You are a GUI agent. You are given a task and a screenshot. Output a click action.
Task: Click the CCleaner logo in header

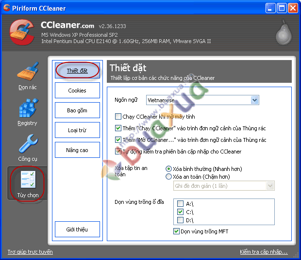tap(21, 32)
